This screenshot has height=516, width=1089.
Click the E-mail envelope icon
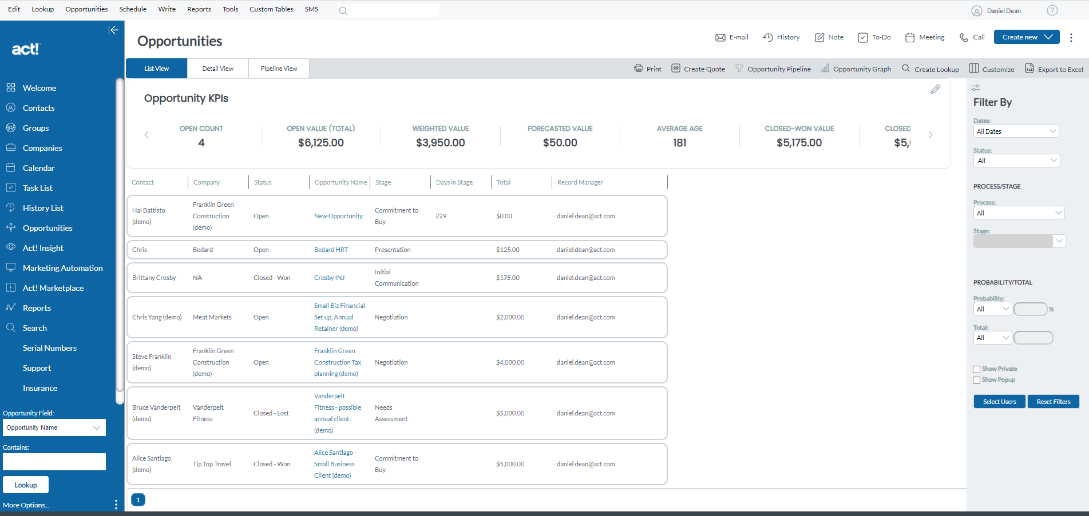(720, 38)
